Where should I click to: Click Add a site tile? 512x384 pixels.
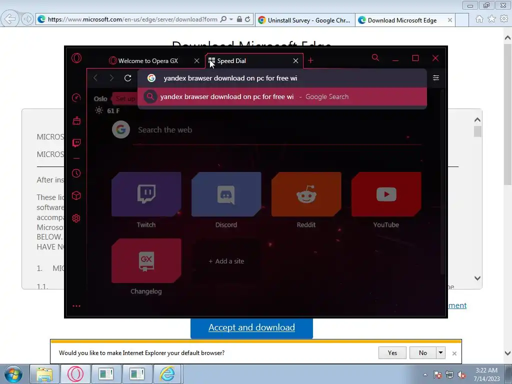point(226,261)
